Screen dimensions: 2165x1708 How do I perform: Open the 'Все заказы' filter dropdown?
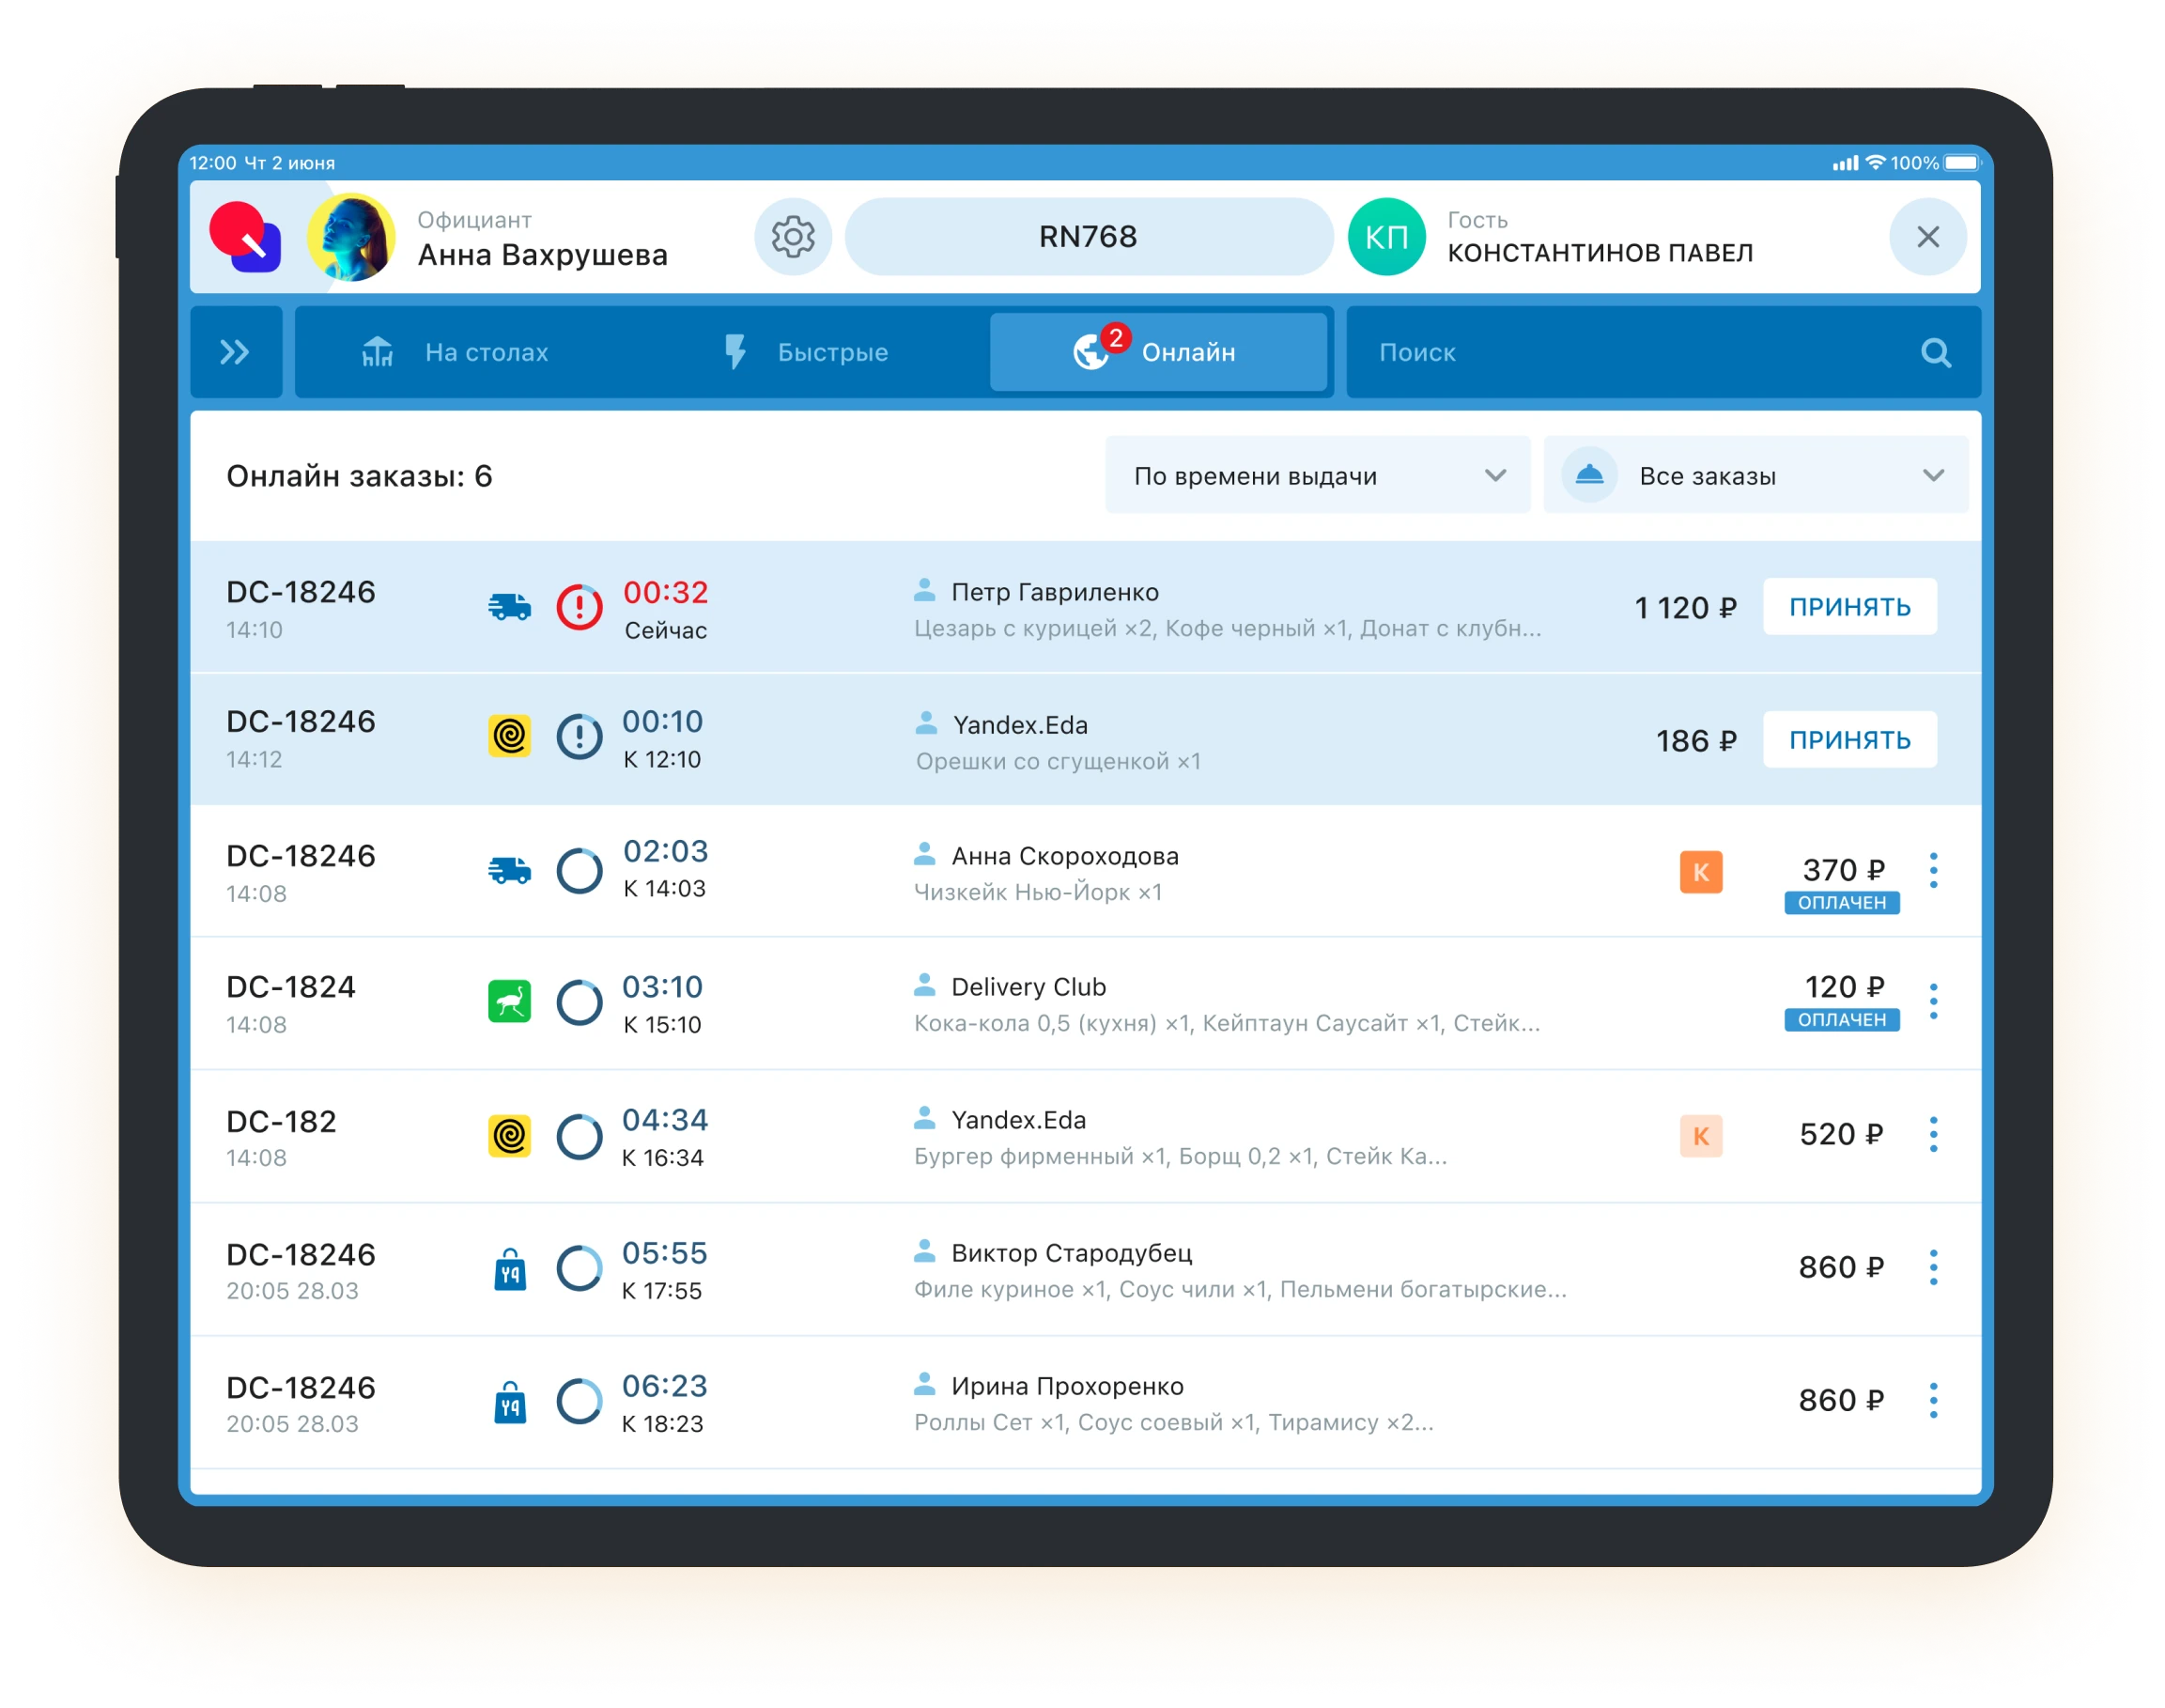point(1755,476)
